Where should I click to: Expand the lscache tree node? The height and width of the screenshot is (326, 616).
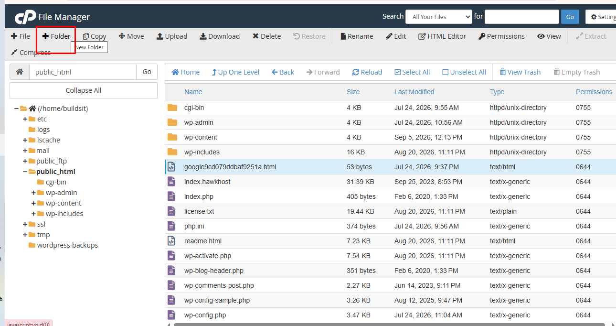(25, 140)
